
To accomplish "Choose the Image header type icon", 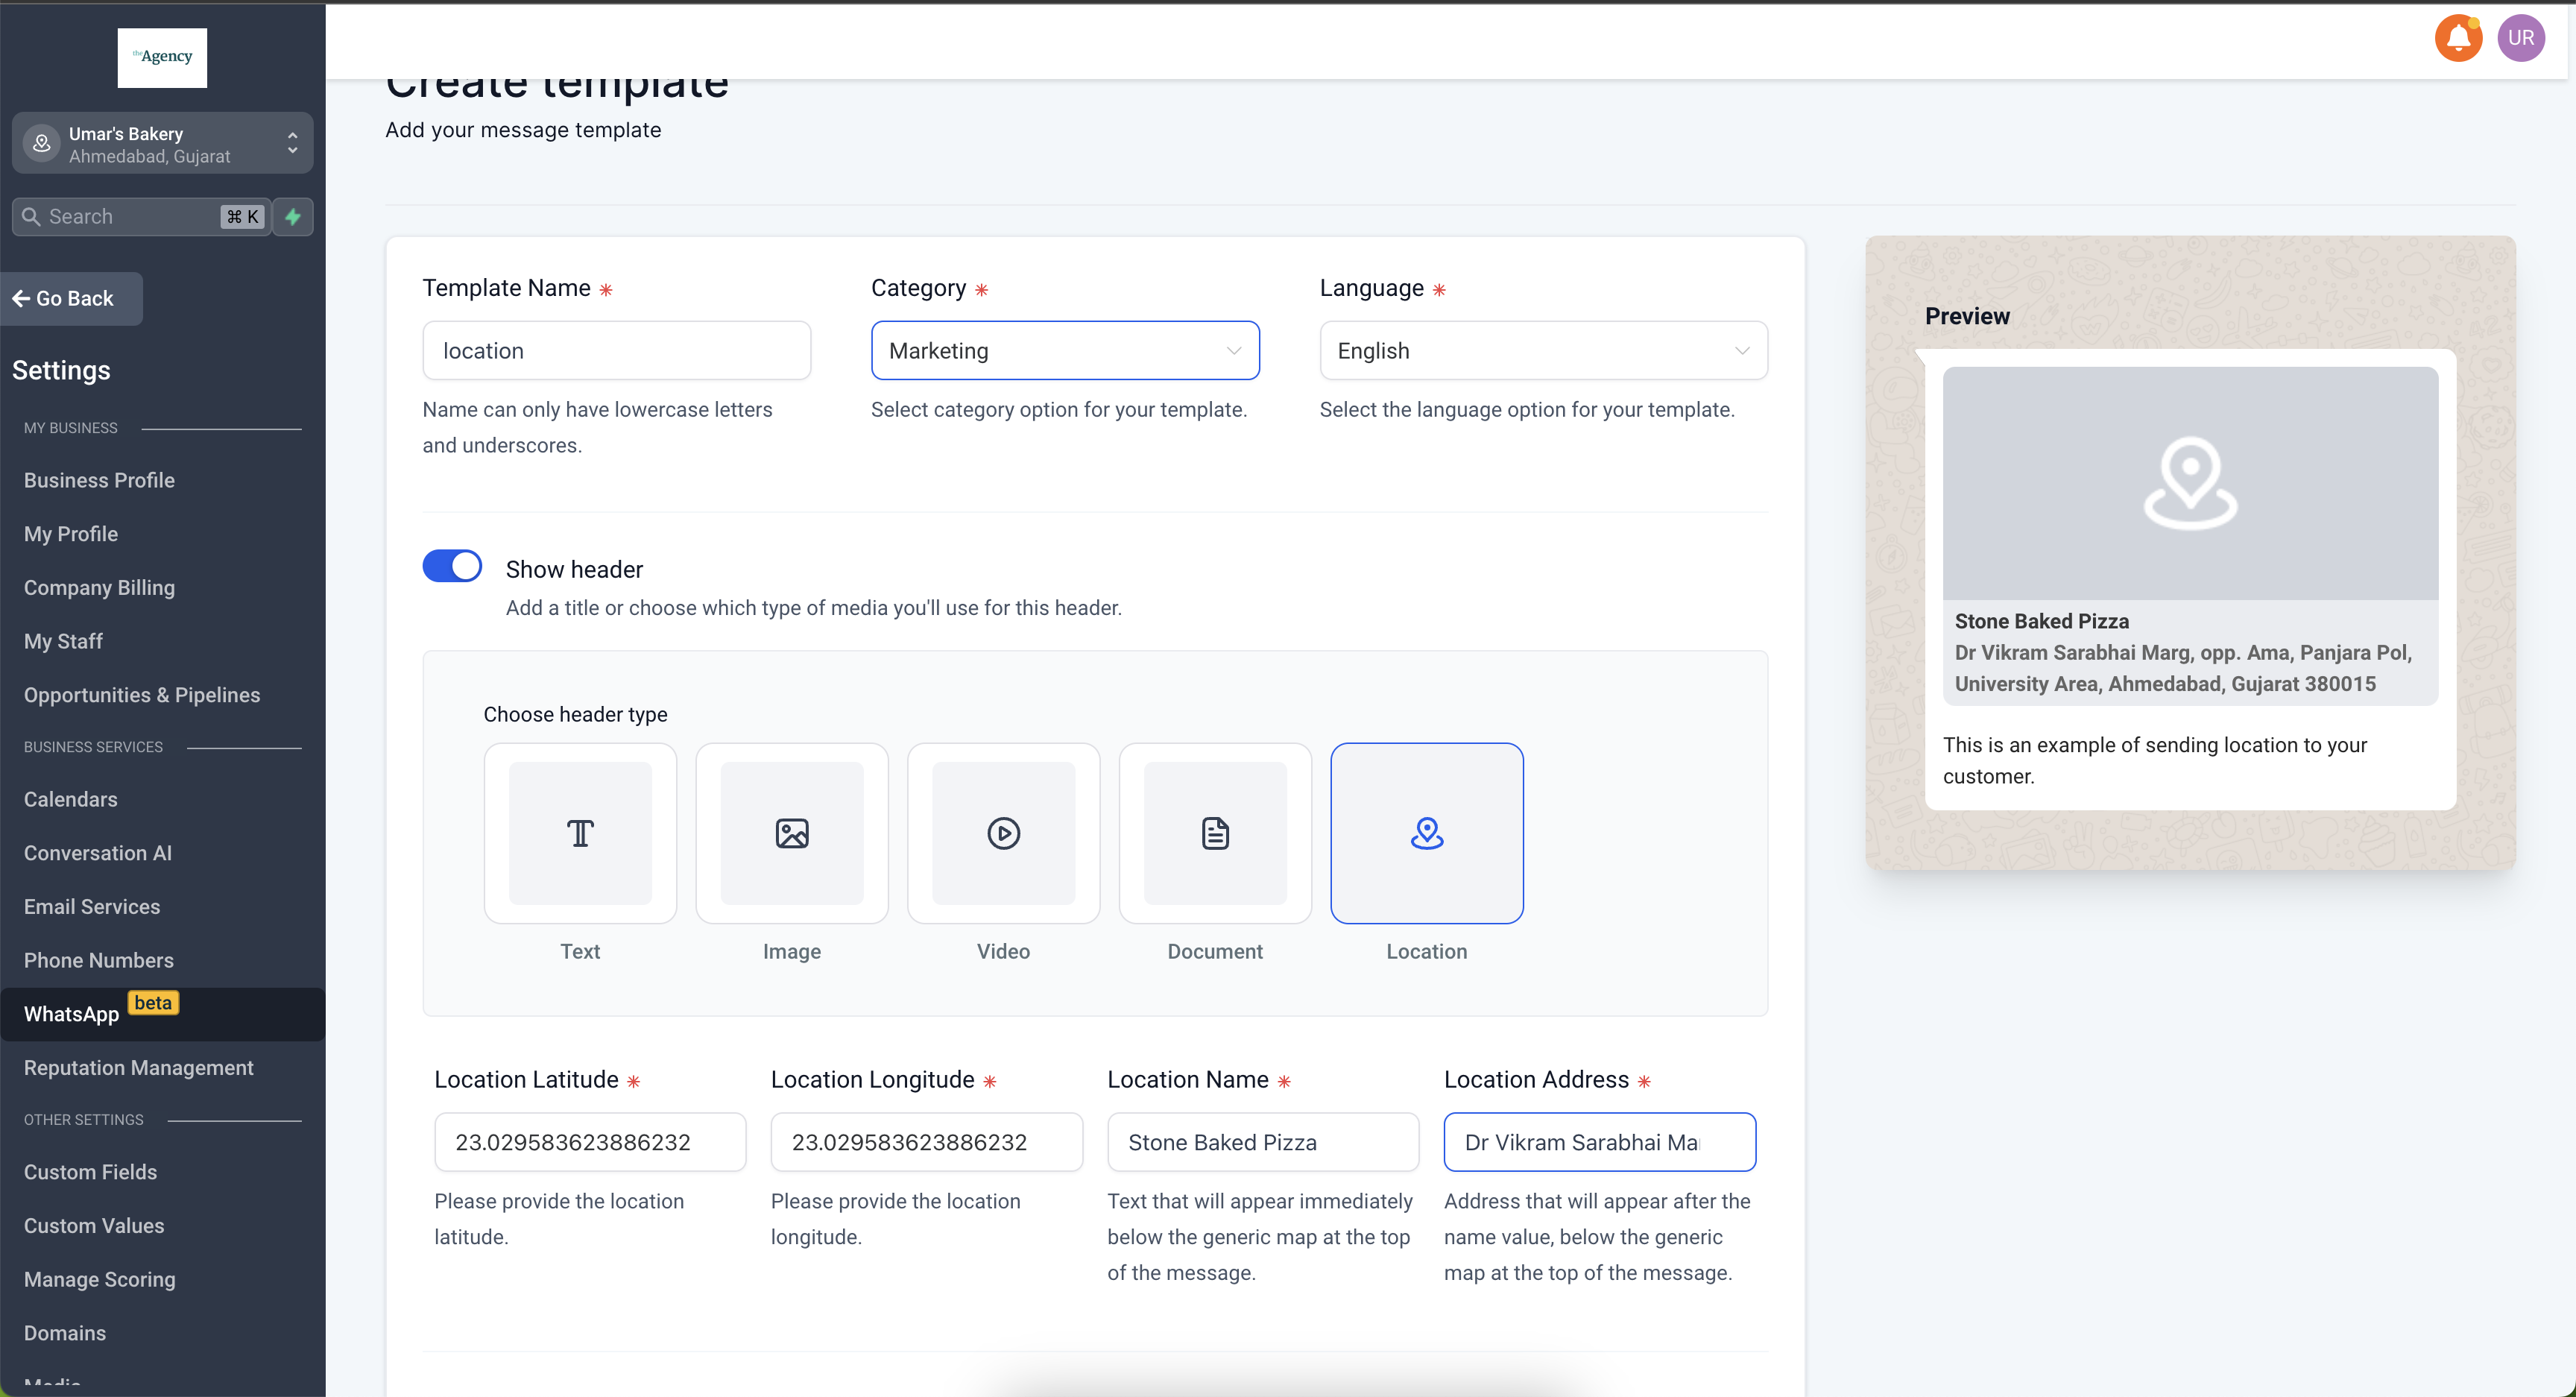I will pyautogui.click(x=792, y=833).
